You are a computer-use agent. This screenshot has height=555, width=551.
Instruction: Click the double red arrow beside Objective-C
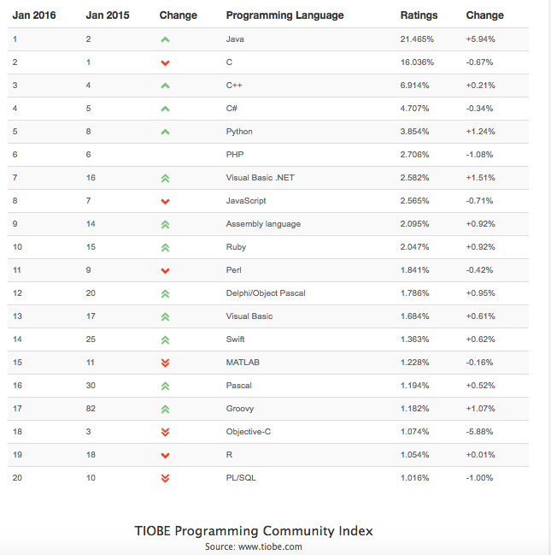pos(165,432)
